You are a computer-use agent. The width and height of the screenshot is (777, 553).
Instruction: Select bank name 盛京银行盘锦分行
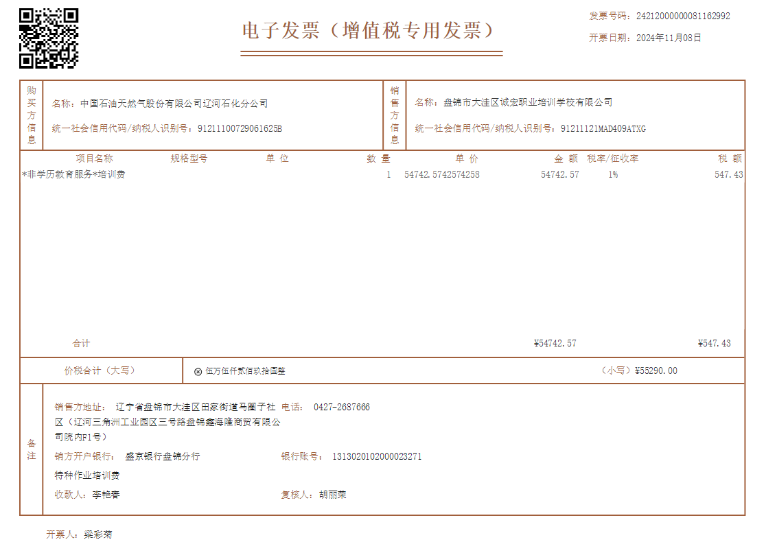[x=163, y=456]
